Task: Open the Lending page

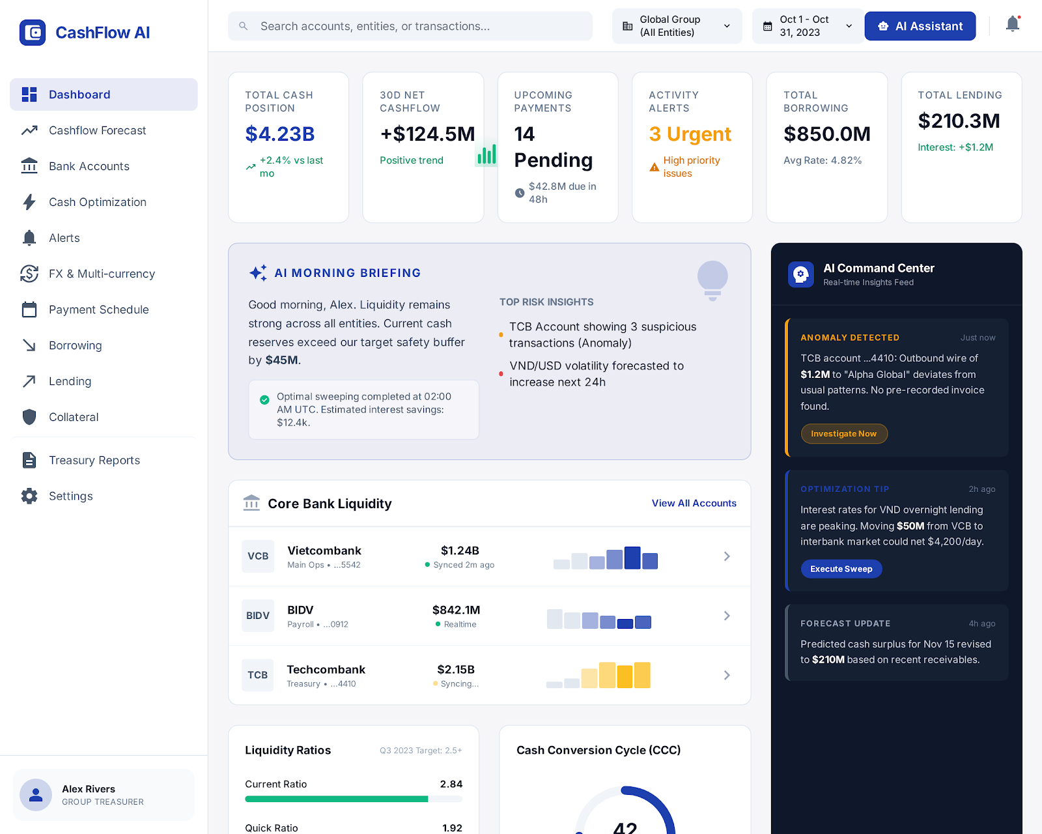Action: pos(104,381)
